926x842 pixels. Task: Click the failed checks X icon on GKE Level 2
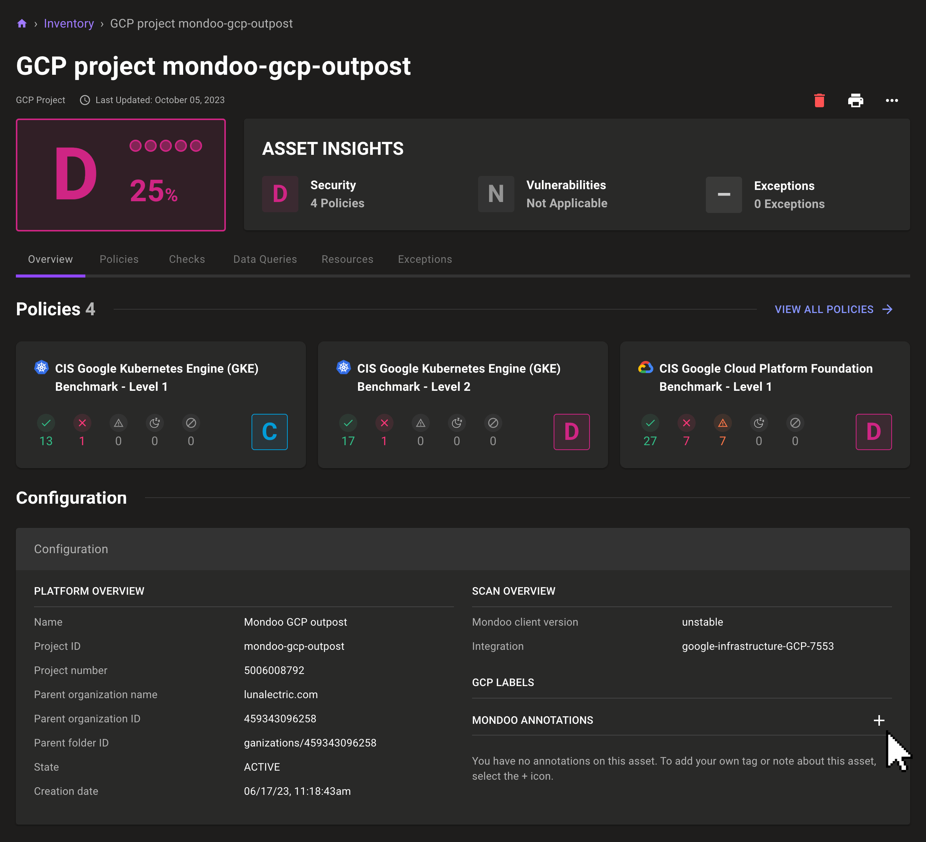(x=384, y=423)
